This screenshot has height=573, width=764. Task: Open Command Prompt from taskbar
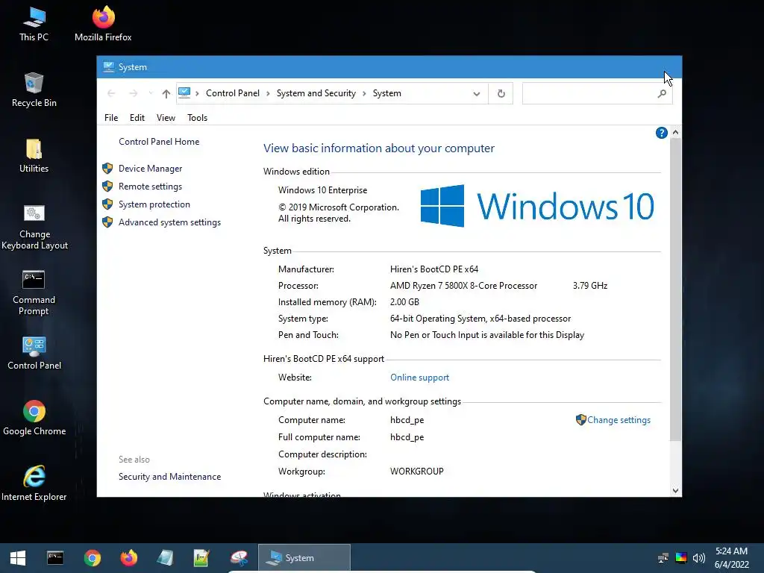point(55,558)
